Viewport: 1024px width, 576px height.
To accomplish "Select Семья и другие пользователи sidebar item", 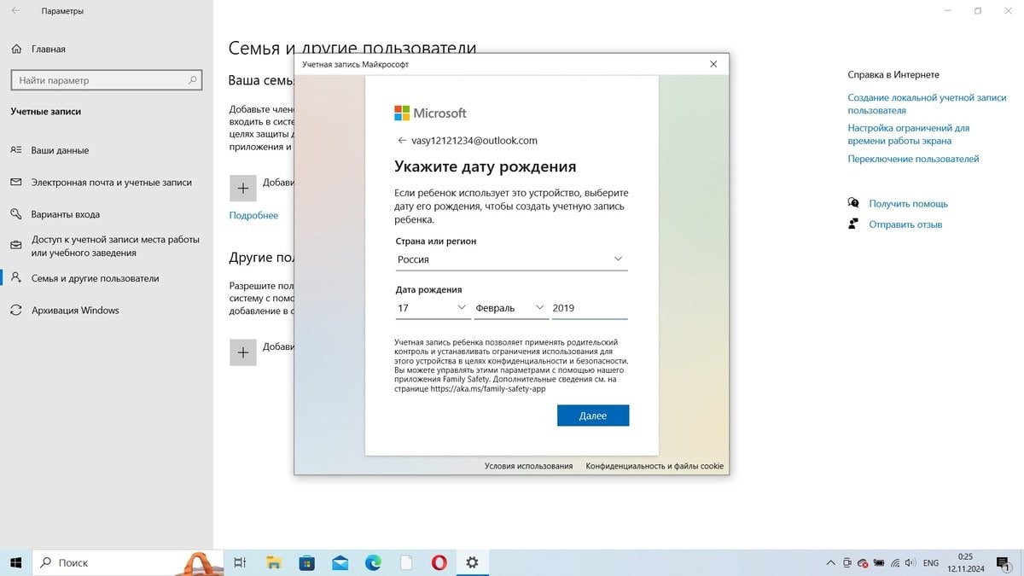I will click(x=106, y=278).
